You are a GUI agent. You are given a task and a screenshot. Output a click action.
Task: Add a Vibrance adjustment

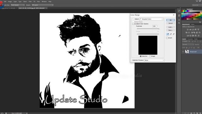[198, 29]
